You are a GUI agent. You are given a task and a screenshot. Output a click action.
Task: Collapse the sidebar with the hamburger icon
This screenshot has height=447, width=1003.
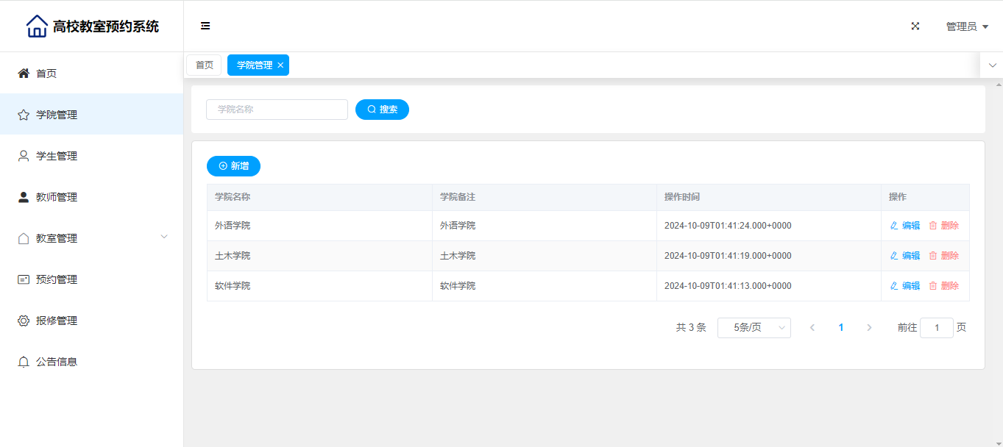pyautogui.click(x=205, y=26)
